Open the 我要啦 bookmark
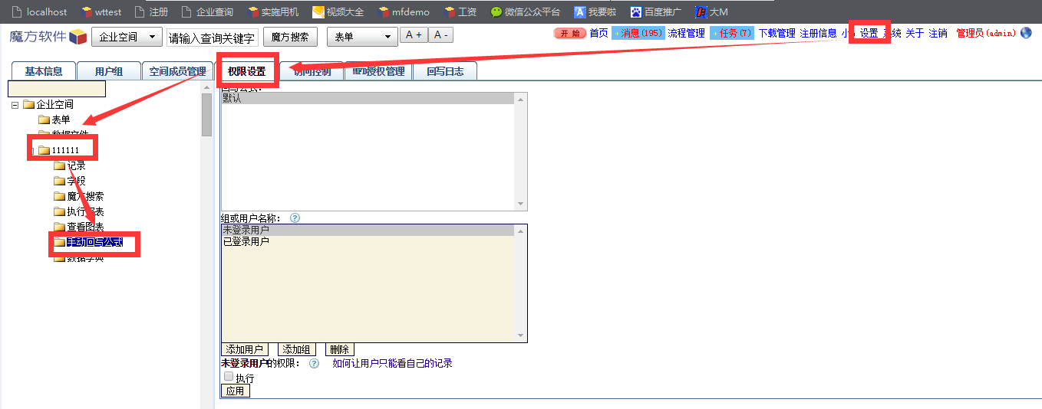Screen dimensions: 1042x409 click(595, 11)
